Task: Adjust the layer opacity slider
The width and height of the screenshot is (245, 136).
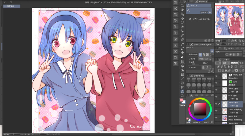Action: (x=234, y=63)
